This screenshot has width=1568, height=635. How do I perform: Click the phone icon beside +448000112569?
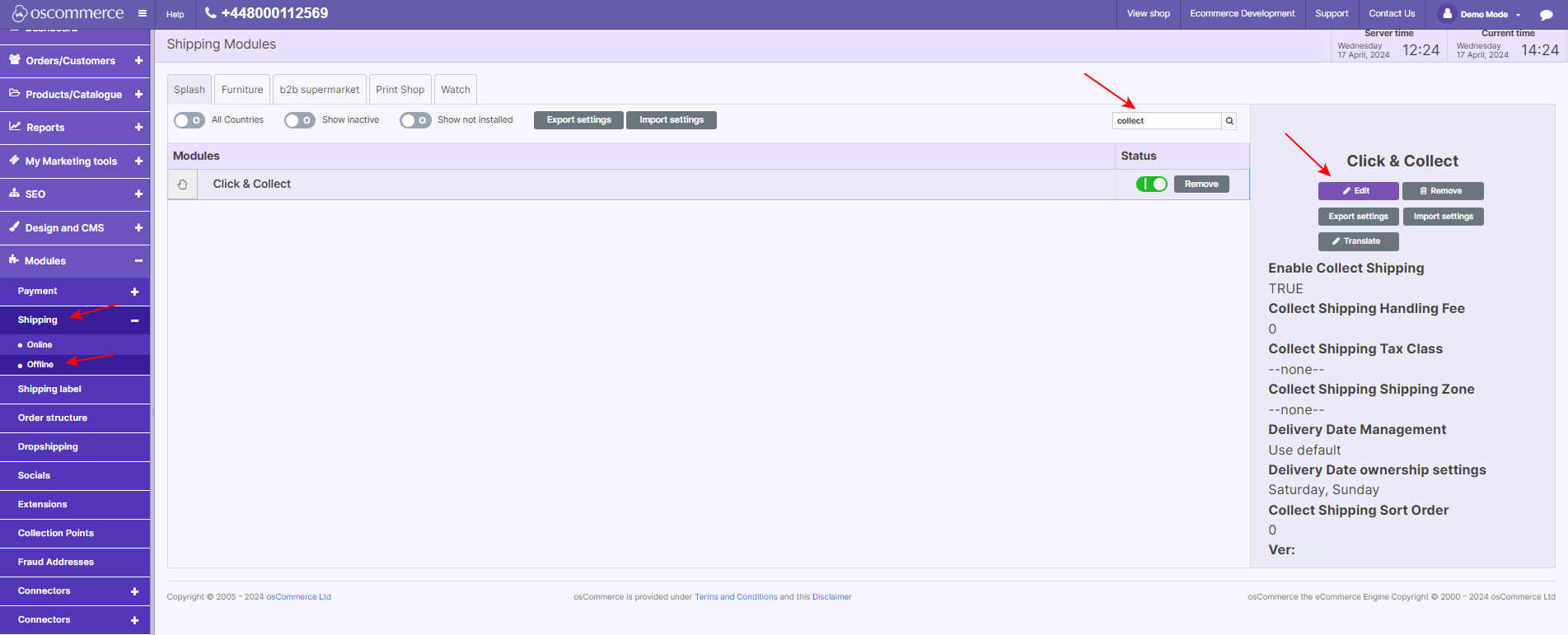coord(211,12)
